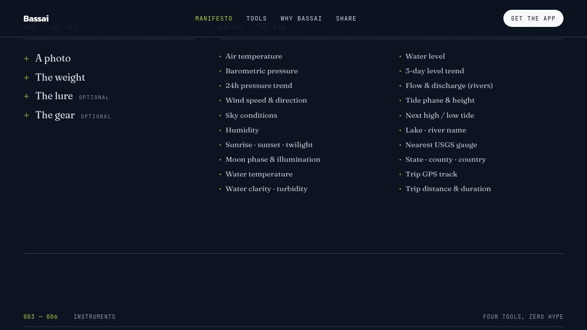Click the Bassai logo
Screen dimensions: 587x330
[x=36, y=19]
